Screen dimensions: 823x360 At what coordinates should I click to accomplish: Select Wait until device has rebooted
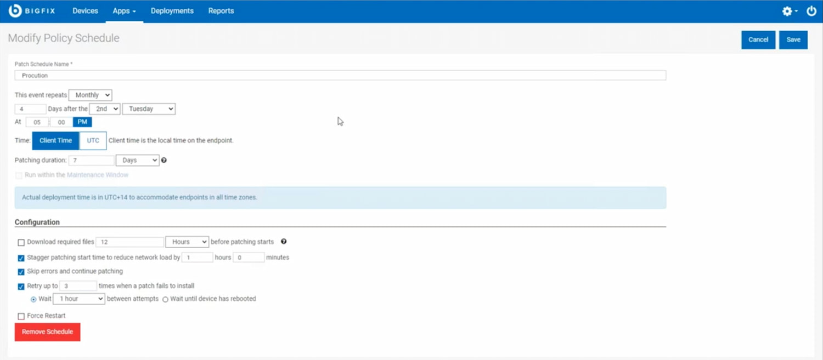pyautogui.click(x=165, y=299)
